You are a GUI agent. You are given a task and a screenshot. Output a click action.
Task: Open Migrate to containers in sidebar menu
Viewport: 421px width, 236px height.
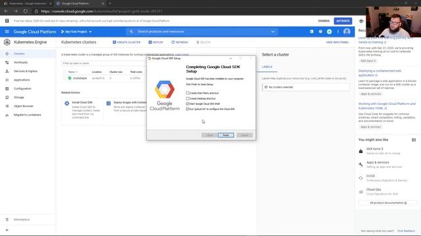click(28, 115)
